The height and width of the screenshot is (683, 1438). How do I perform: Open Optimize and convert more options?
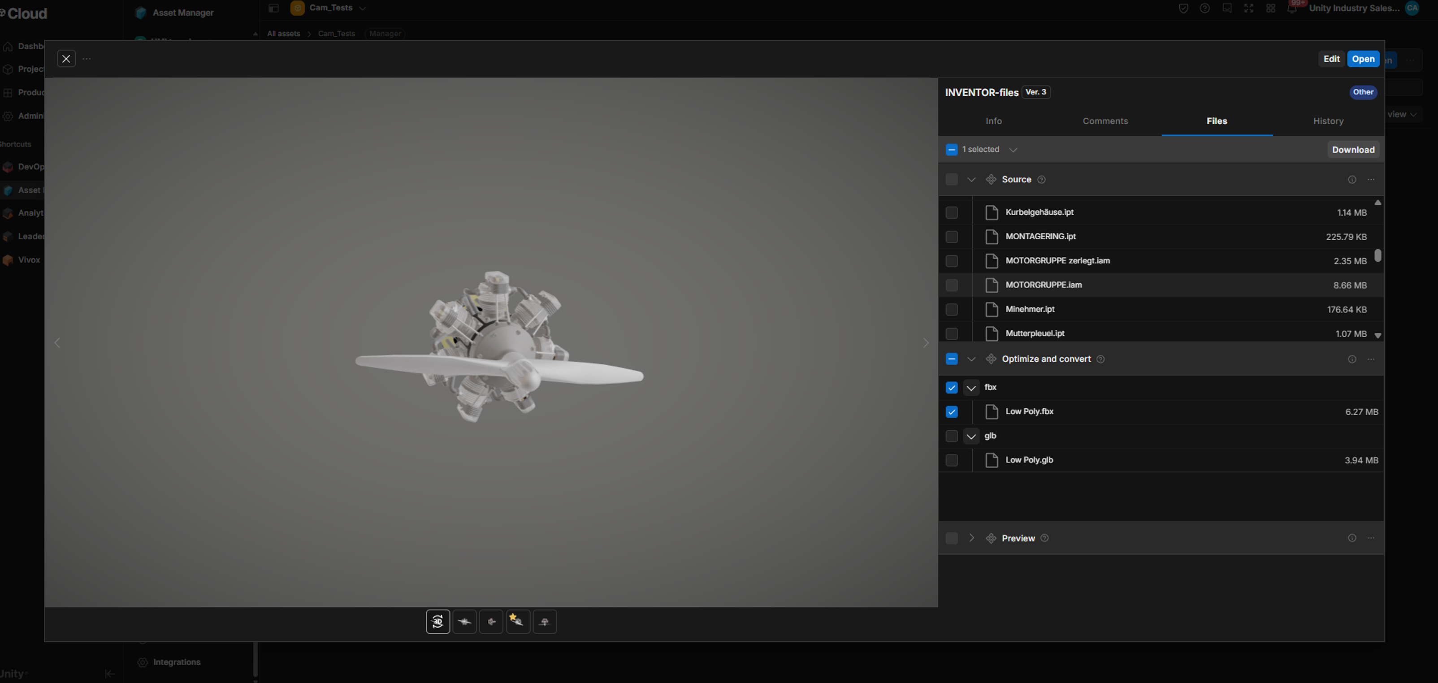1371,359
